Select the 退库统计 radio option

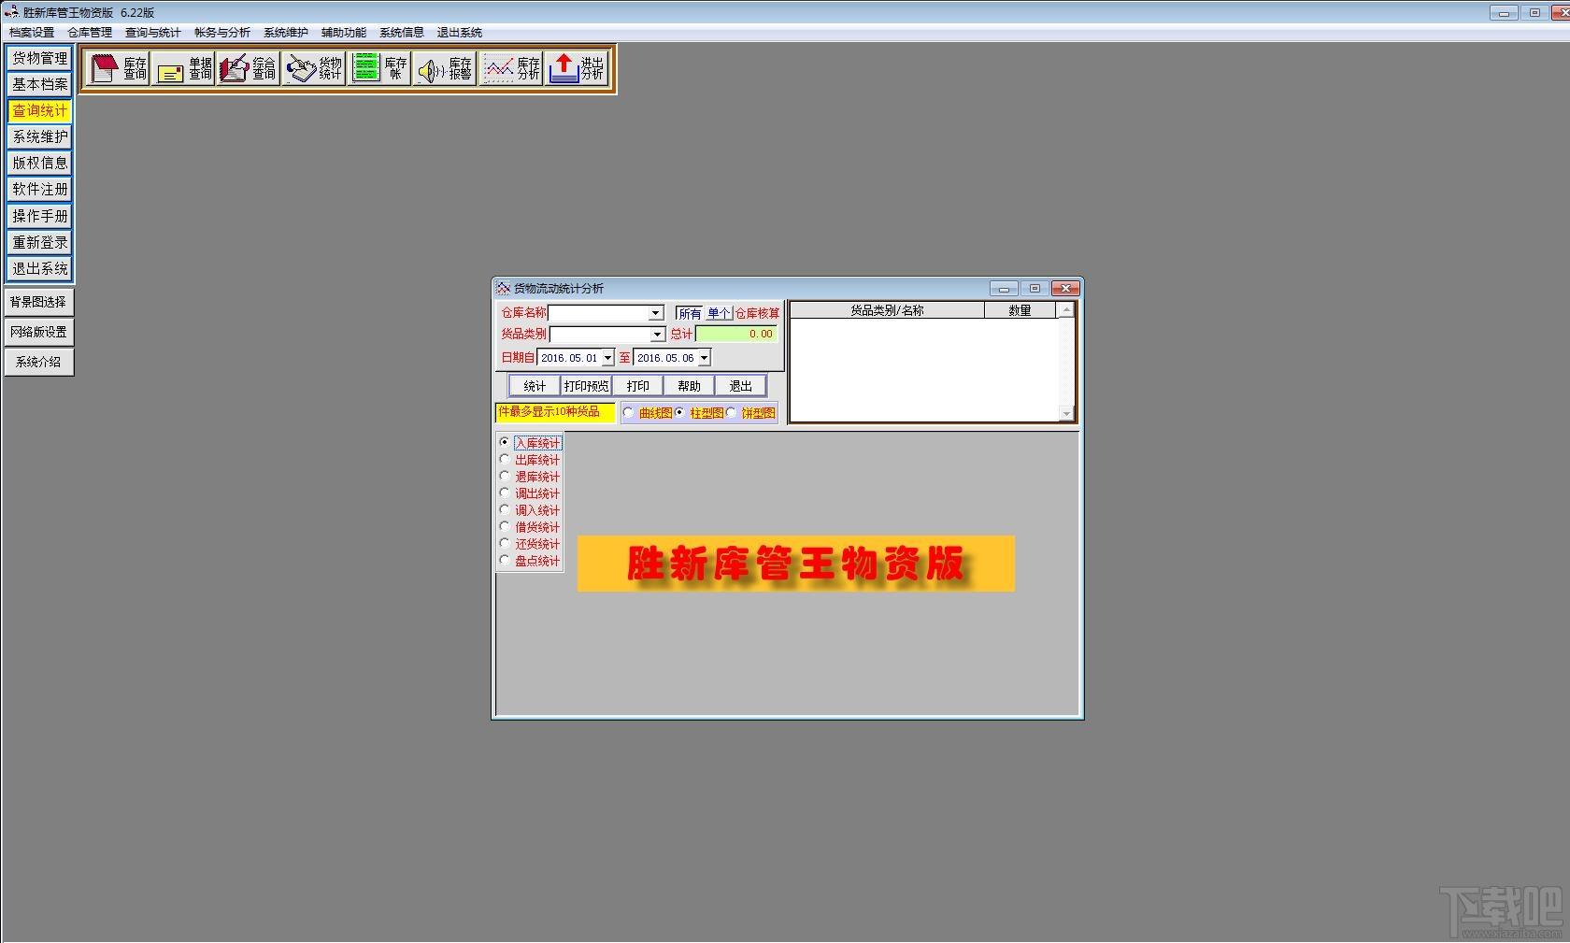pos(530,477)
